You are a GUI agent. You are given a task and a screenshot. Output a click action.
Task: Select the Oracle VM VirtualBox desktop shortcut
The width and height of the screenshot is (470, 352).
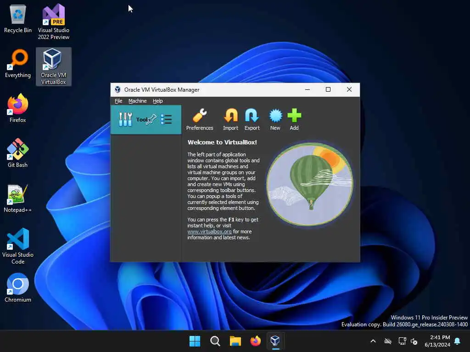54,66
